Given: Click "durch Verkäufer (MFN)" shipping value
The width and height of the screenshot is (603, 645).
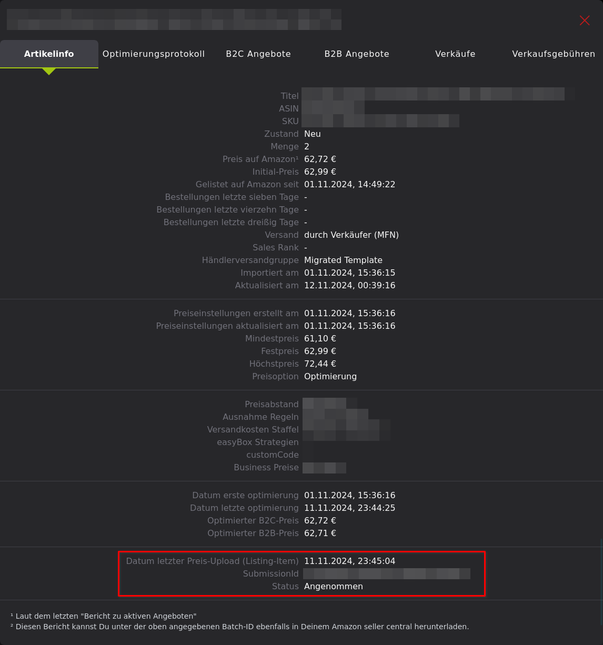Looking at the screenshot, I should tap(351, 235).
